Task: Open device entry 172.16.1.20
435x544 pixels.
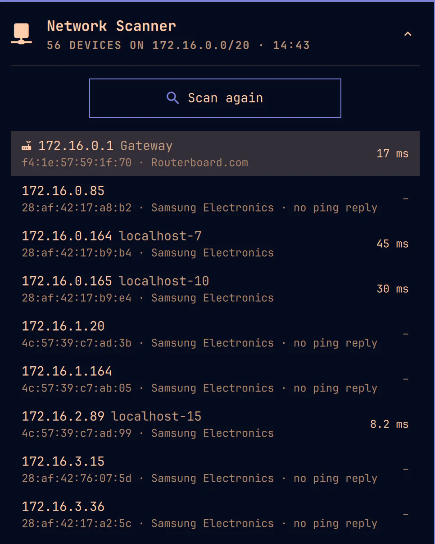Action: [x=215, y=334]
